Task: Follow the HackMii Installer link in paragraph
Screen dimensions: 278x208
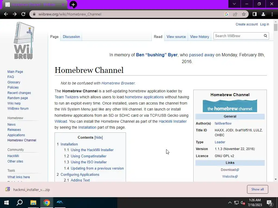Action: tap(173, 121)
